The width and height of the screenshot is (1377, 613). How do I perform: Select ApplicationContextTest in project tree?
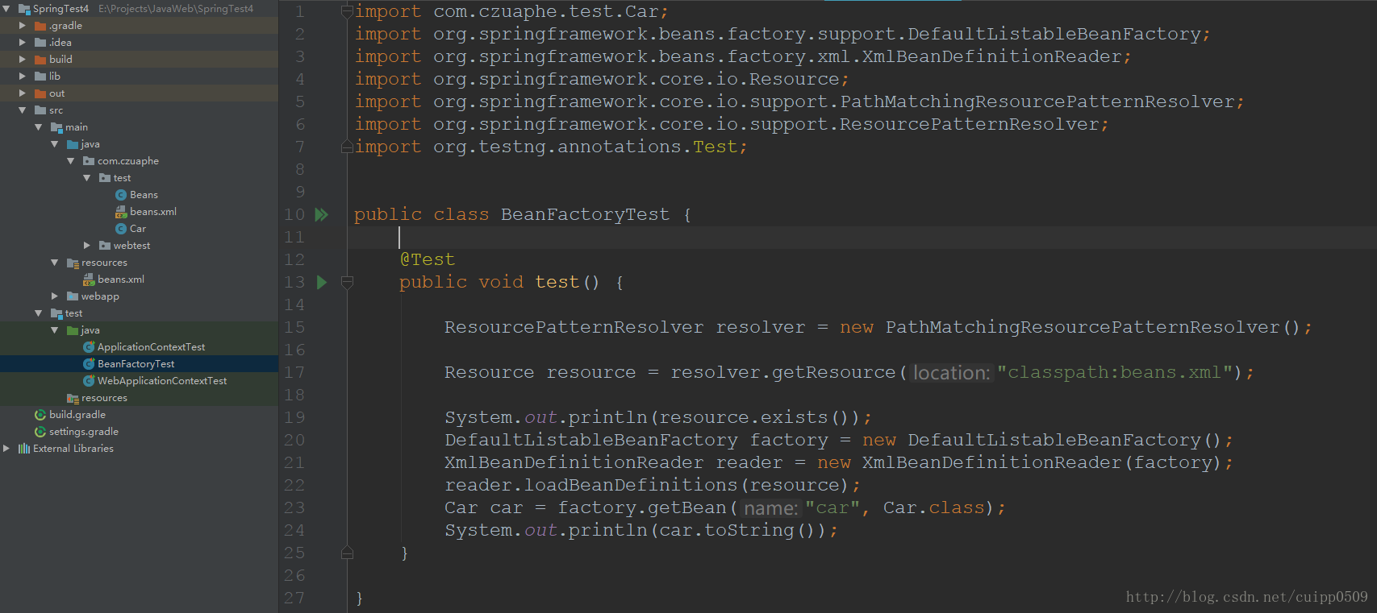click(151, 347)
